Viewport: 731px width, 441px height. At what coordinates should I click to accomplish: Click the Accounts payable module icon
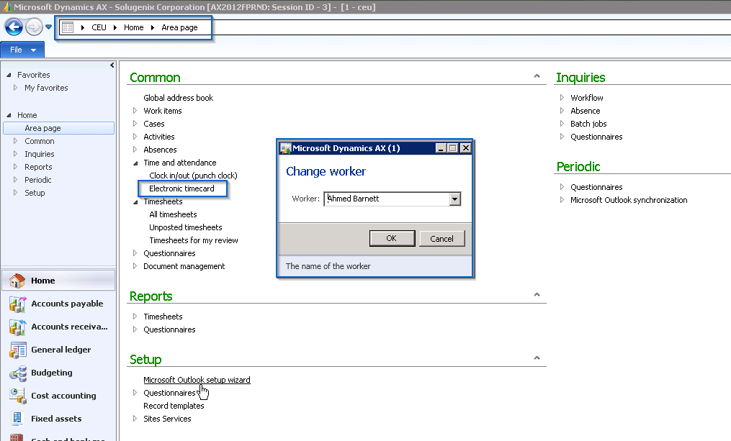[x=17, y=304]
